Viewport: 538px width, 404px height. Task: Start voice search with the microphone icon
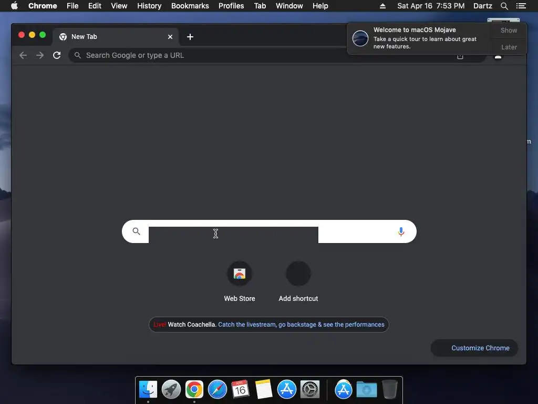click(401, 231)
